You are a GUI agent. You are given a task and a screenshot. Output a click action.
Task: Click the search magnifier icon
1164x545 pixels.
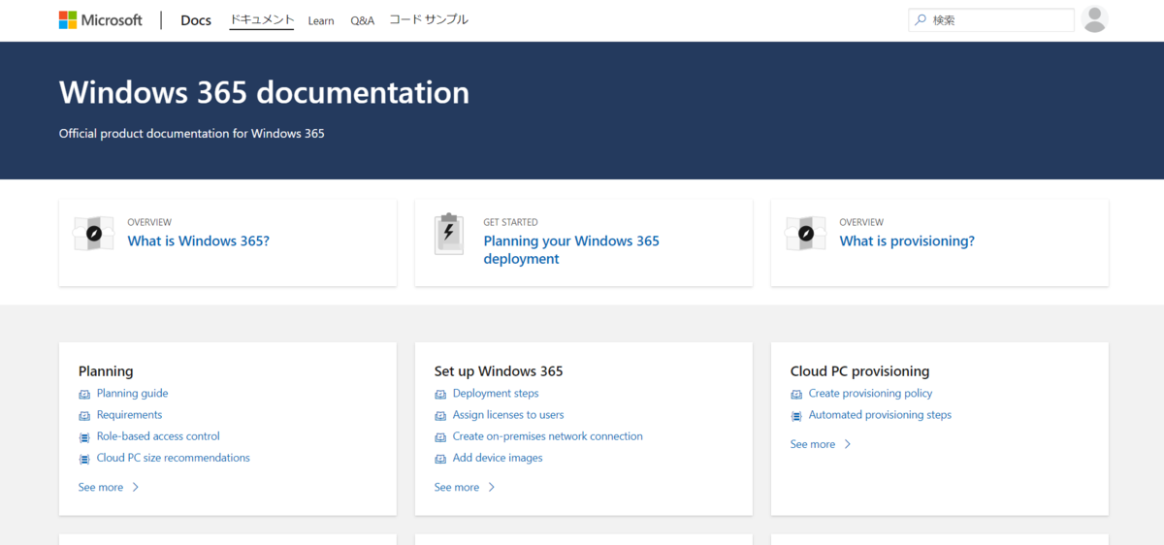[921, 19]
